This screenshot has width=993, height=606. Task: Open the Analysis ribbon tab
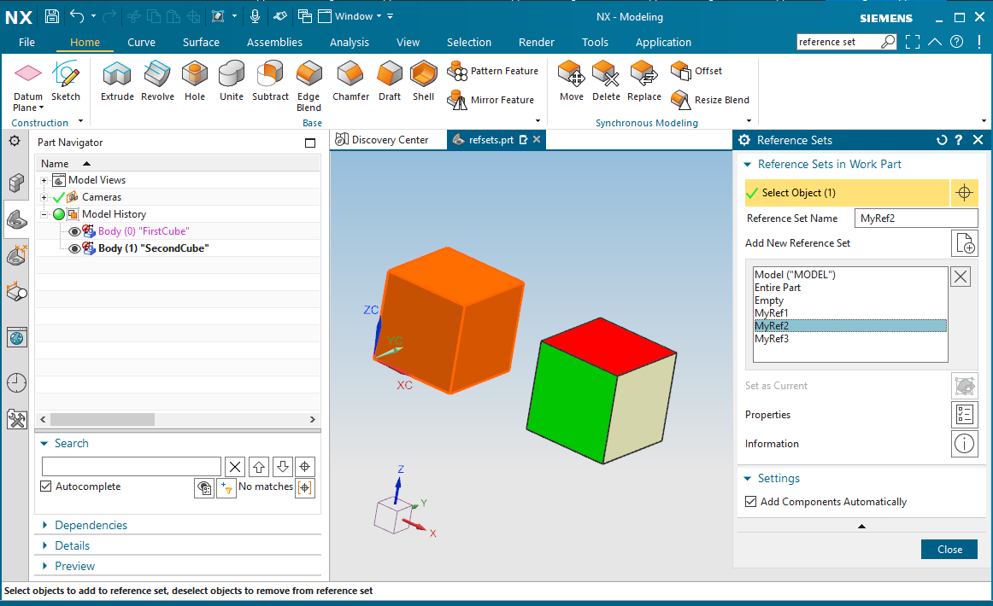tap(350, 43)
